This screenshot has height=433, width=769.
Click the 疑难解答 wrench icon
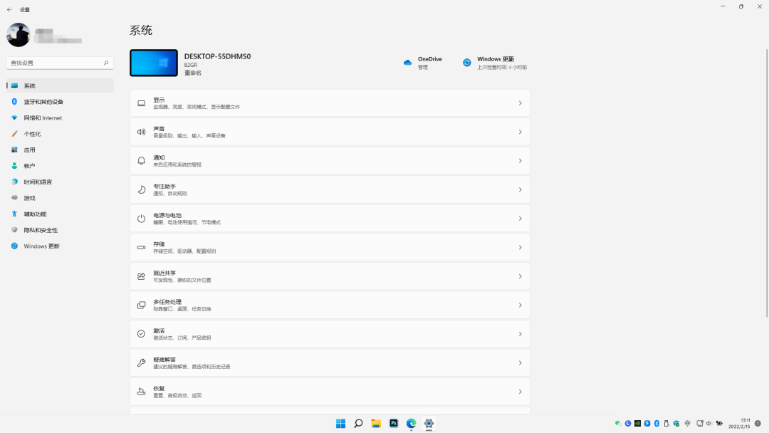[141, 363]
